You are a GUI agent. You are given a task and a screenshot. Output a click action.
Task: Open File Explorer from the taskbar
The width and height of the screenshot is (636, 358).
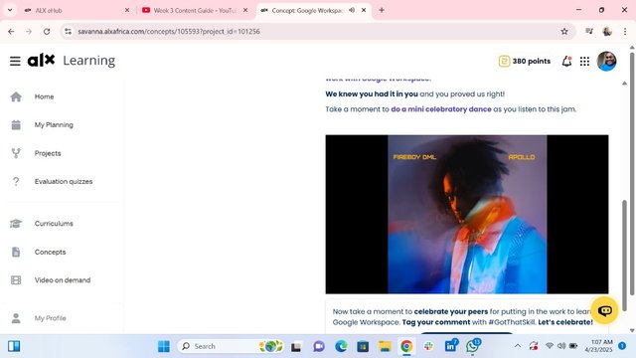point(385,346)
